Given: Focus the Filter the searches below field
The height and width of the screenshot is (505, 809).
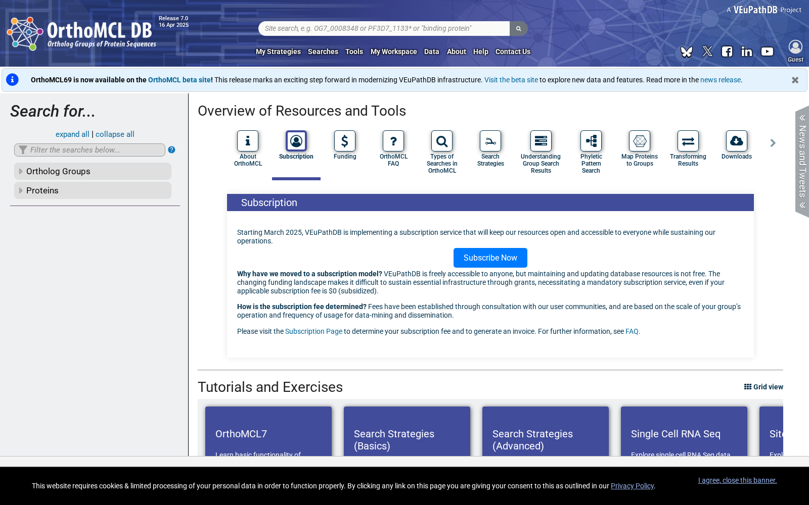Looking at the screenshot, I should pyautogui.click(x=89, y=150).
